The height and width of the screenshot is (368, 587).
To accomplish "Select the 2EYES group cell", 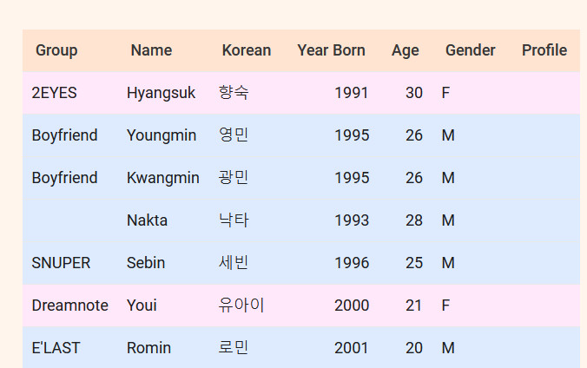I will pos(54,93).
